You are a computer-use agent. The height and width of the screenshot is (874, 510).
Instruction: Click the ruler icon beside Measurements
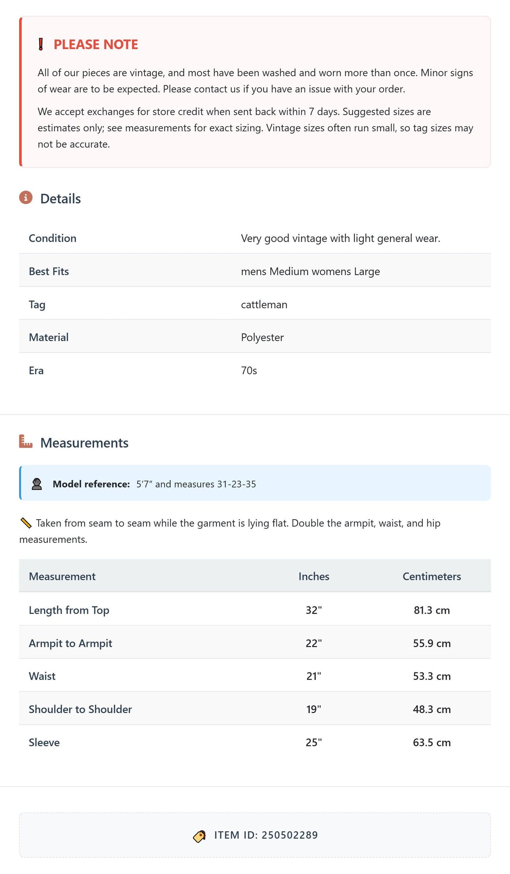click(26, 442)
